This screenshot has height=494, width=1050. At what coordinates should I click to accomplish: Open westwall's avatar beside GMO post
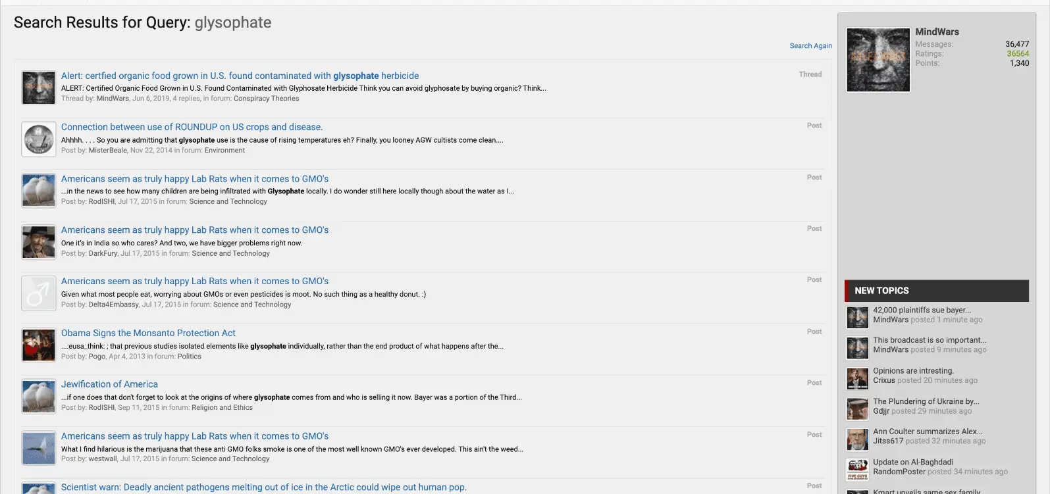click(38, 448)
